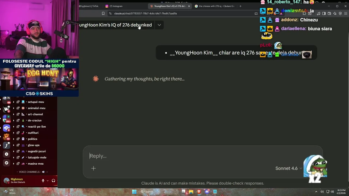Open chat title dropdown chevron
349x196 pixels.
(x=159, y=25)
